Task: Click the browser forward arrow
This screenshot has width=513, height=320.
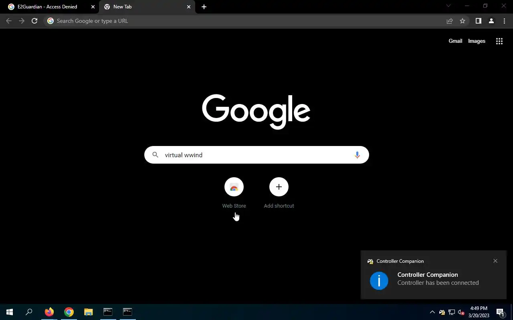Action: tap(22, 21)
